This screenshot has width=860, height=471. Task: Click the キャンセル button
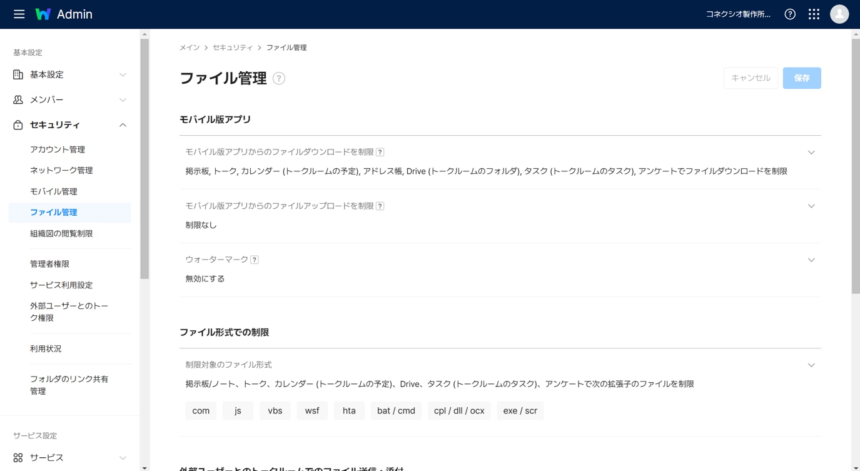[x=751, y=78]
